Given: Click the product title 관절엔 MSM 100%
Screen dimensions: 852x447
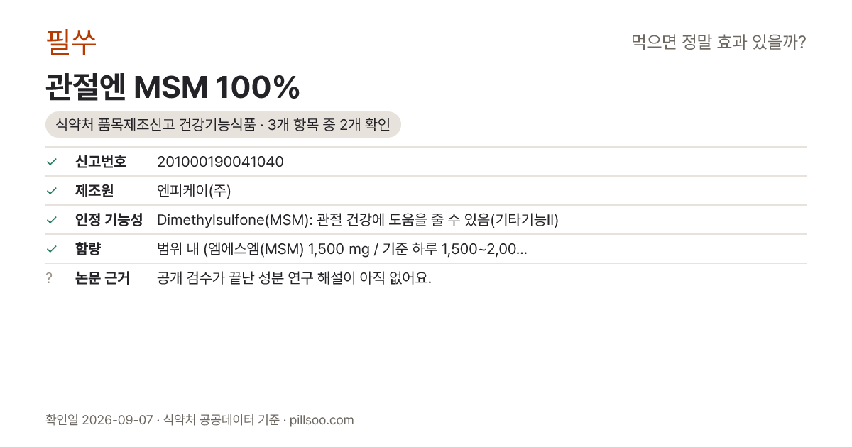Looking at the screenshot, I should click(x=173, y=87).
